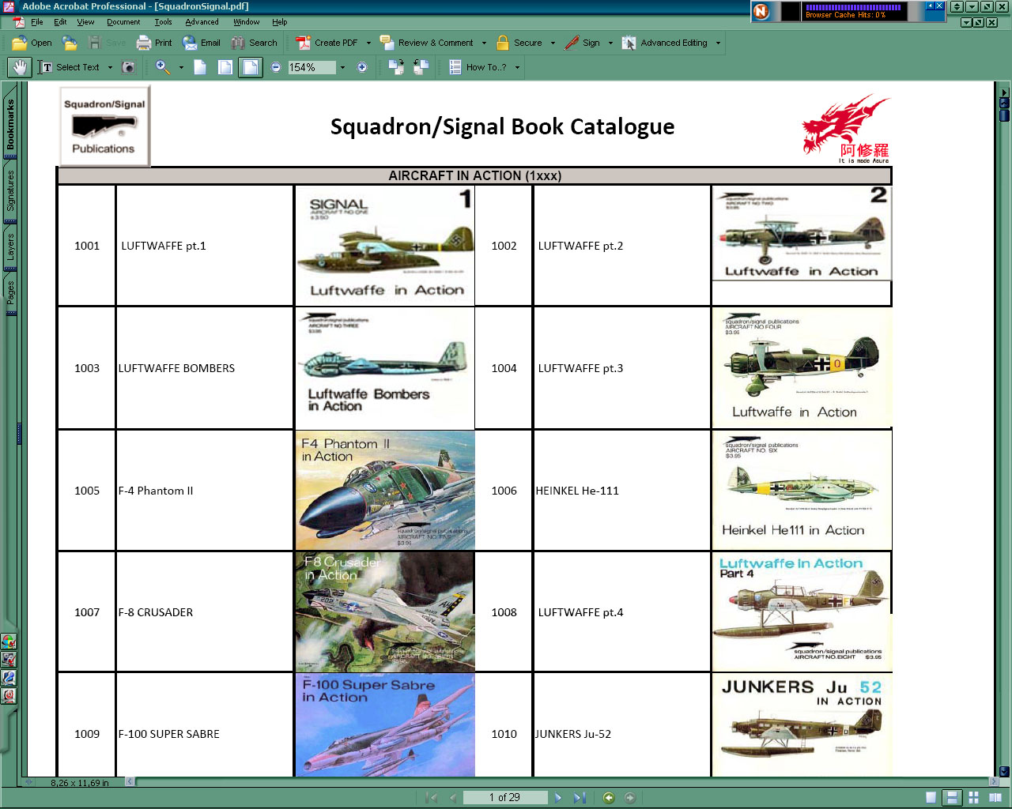This screenshot has width=1012, height=809.
Task: Click the Winamp-style N logo in the cache widget
Action: pos(761,11)
